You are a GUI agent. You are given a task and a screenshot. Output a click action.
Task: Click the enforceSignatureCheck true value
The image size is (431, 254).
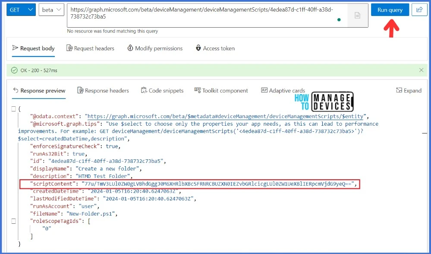click(112, 146)
